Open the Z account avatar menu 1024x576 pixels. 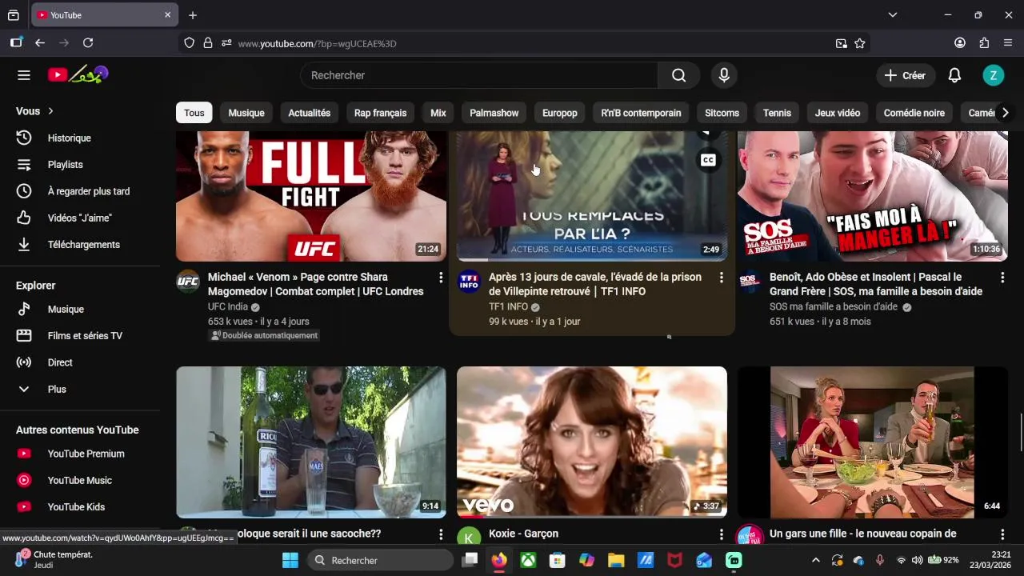pyautogui.click(x=993, y=75)
